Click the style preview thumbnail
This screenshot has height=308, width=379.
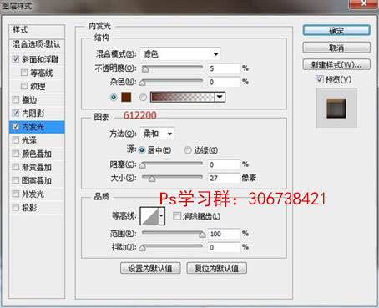(x=336, y=109)
